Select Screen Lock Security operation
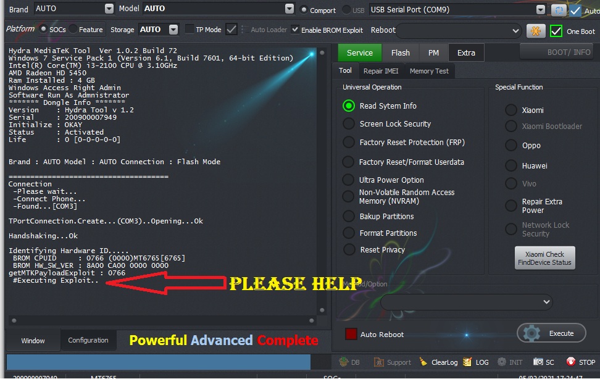Viewport: 600px width, 379px height. click(x=349, y=123)
